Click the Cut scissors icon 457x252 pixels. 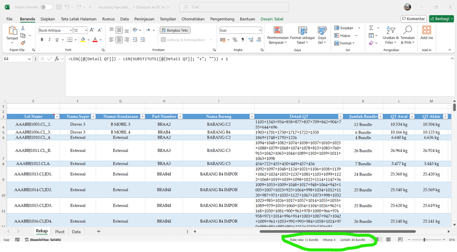23,28
